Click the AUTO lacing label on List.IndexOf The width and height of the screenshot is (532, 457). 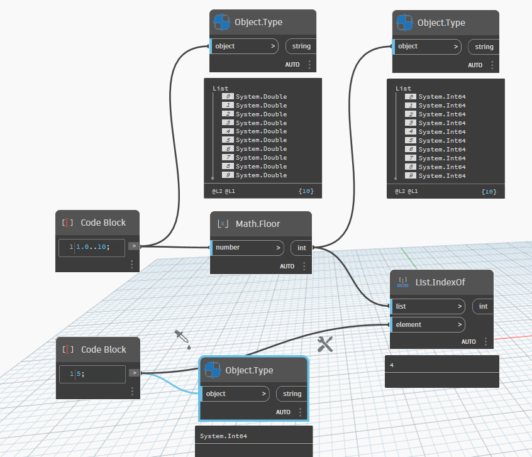(468, 341)
